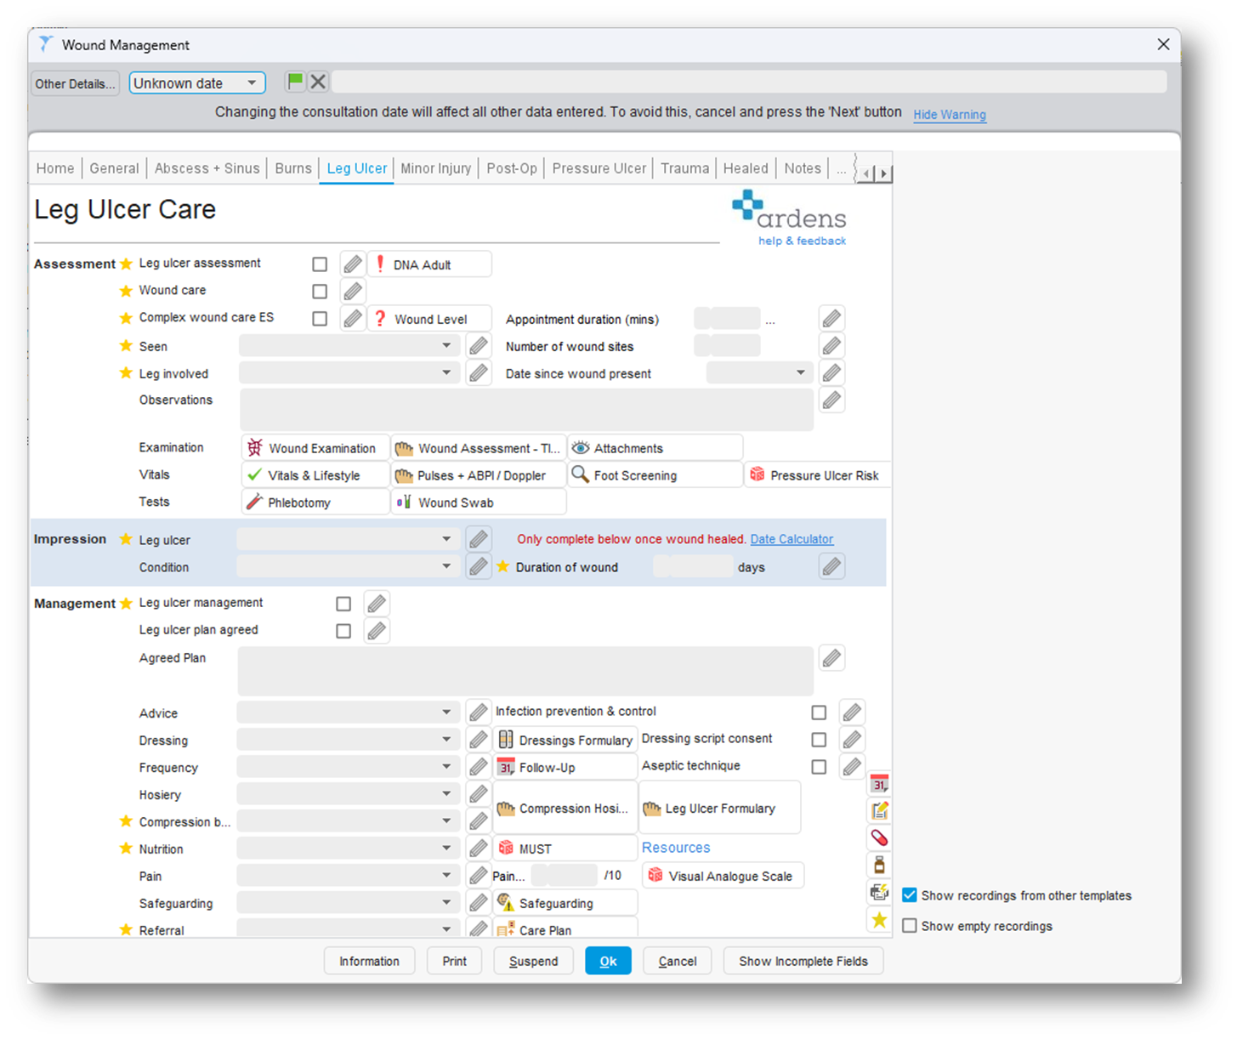Switch to the Pressure Ulcer tab

point(599,168)
